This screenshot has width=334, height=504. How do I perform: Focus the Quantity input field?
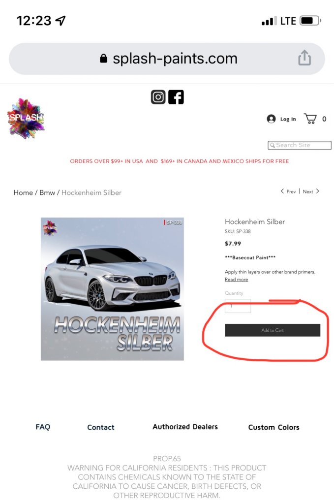click(238, 306)
